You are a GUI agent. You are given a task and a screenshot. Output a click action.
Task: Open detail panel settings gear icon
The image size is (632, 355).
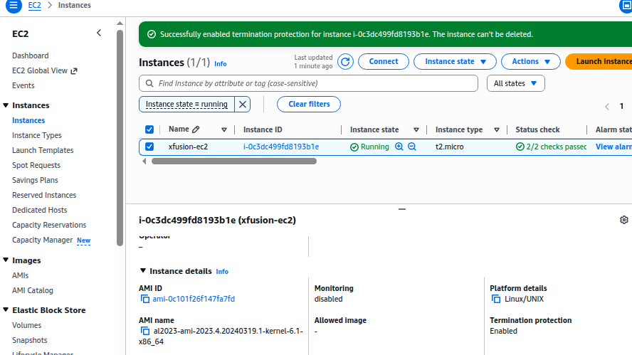click(x=624, y=220)
